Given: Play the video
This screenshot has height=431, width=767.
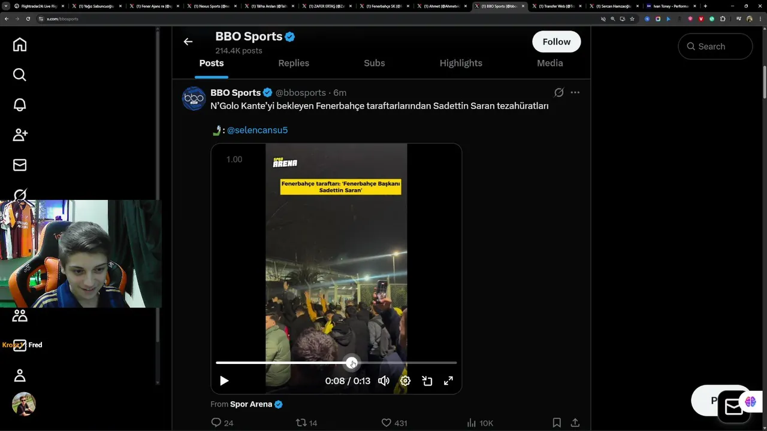Looking at the screenshot, I should 224,381.
